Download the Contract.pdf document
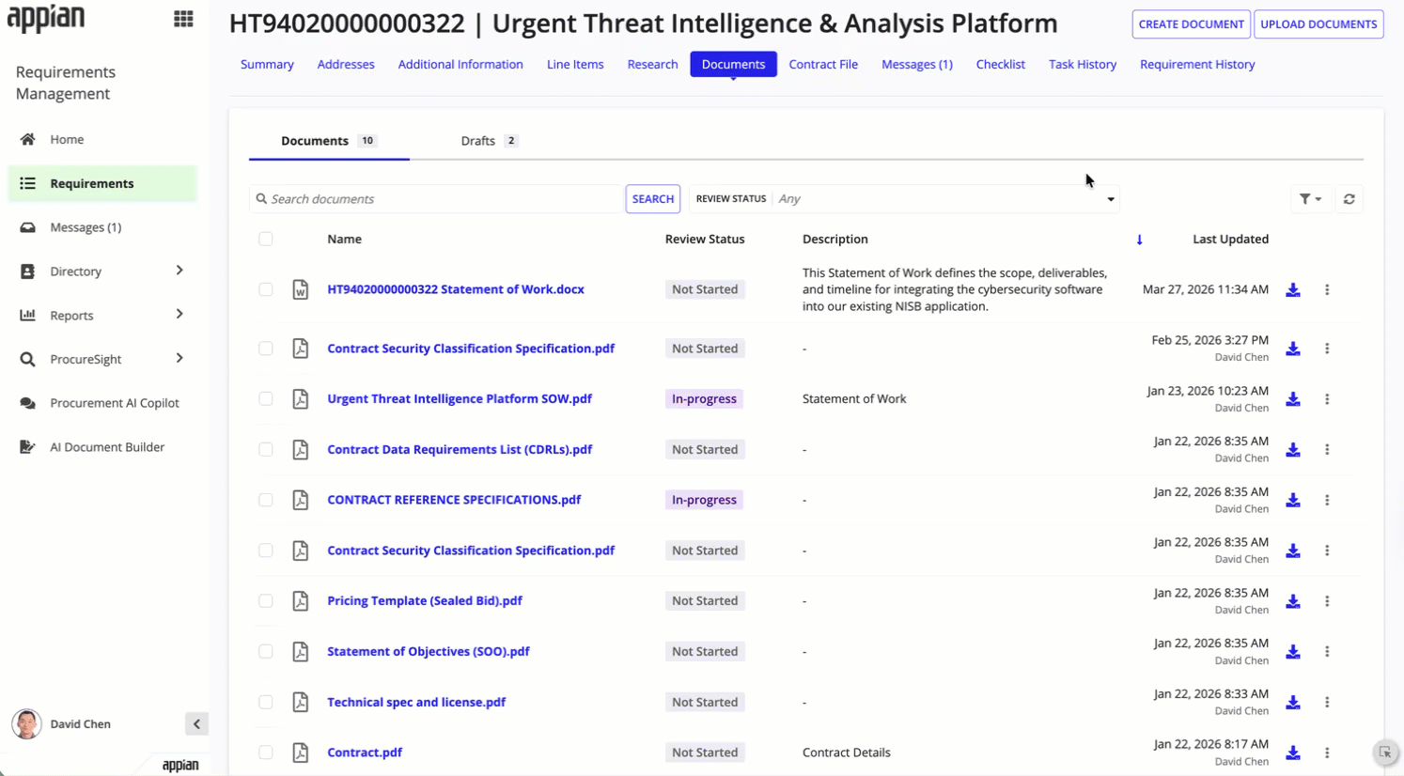This screenshot has height=776, width=1404. [1293, 753]
